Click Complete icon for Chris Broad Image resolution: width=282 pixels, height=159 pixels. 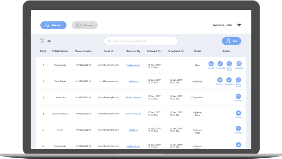[x=229, y=80]
